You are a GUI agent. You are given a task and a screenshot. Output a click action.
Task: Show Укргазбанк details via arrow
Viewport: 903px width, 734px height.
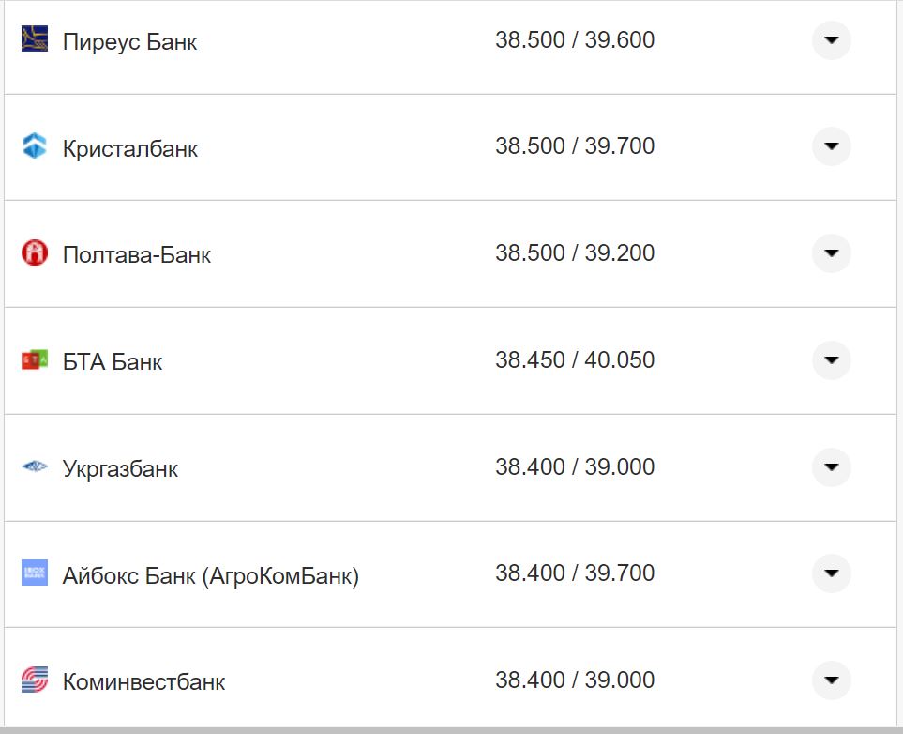tap(831, 466)
